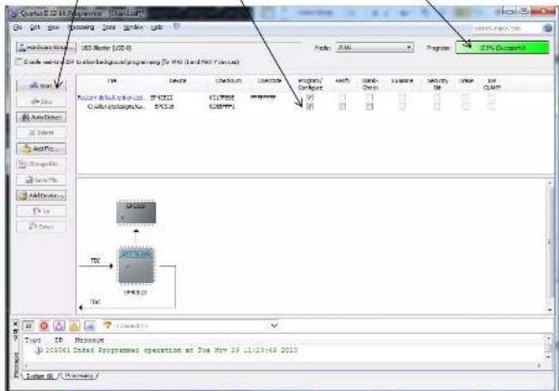Click the Device column header
Image resolution: width=559 pixels, height=391 pixels.
click(178, 81)
